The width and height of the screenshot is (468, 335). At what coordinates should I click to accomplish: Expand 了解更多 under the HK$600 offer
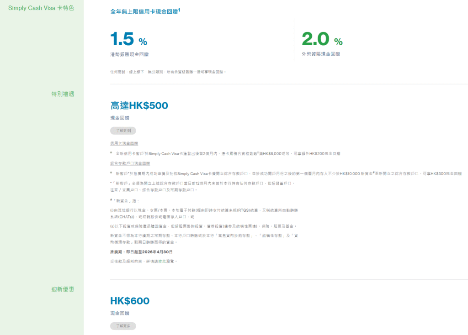[x=123, y=326]
